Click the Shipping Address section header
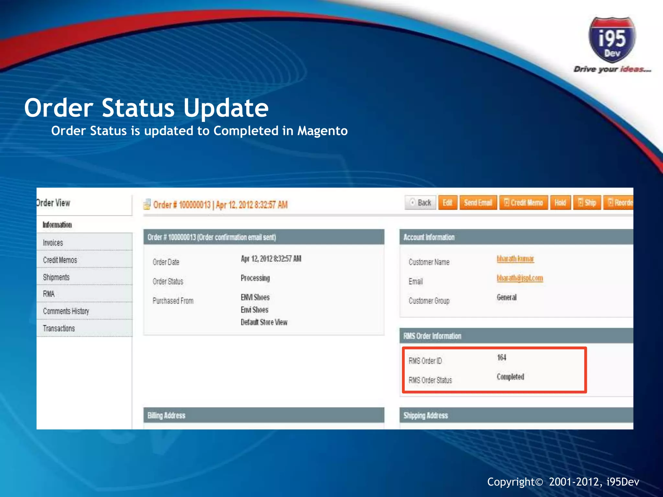 (x=516, y=415)
